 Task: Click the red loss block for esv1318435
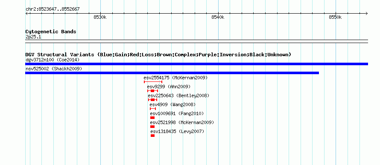click(x=152, y=136)
